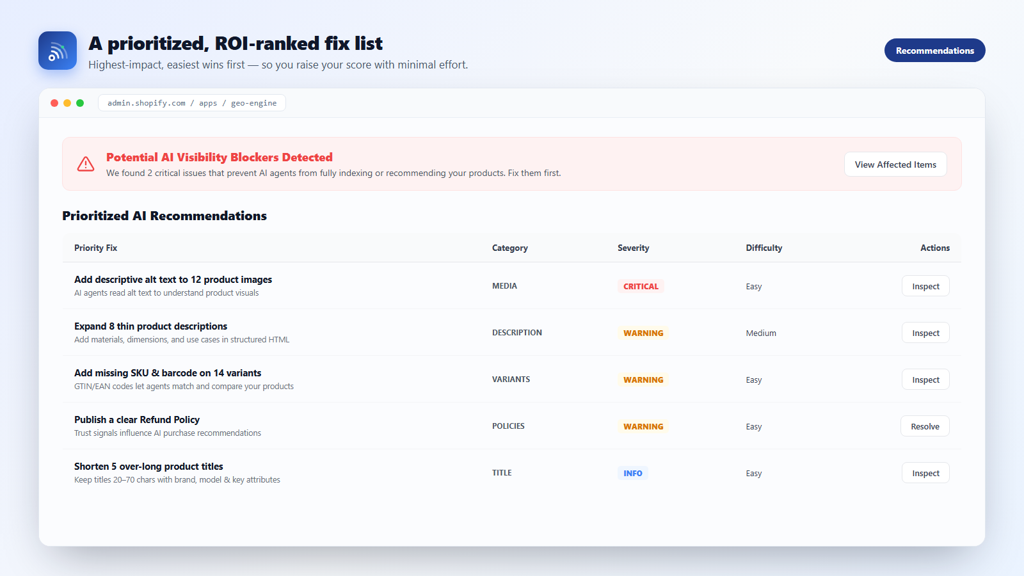Click the Priority Fix column header
Screen dimensions: 1024x576
95,248
